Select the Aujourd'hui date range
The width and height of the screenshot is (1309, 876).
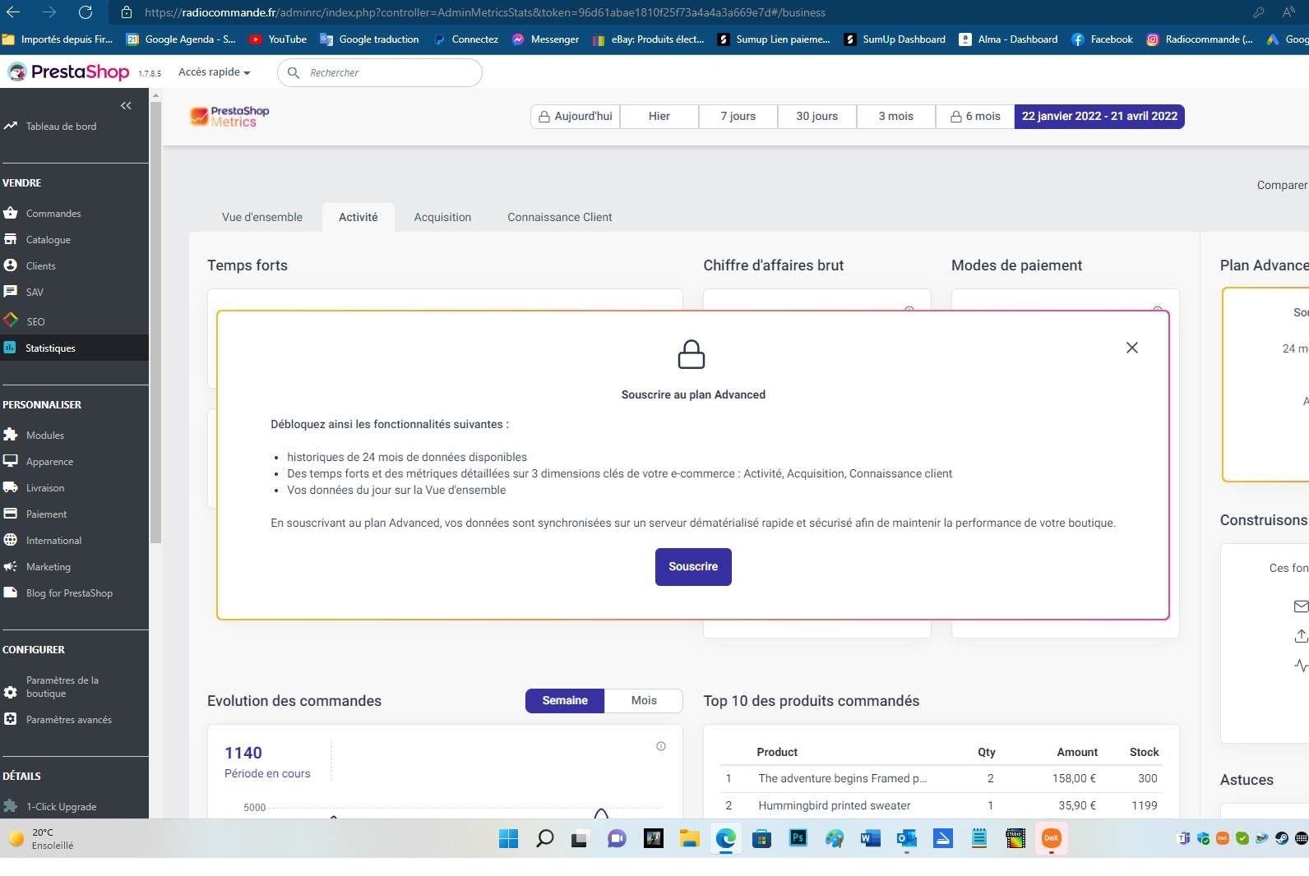(576, 117)
